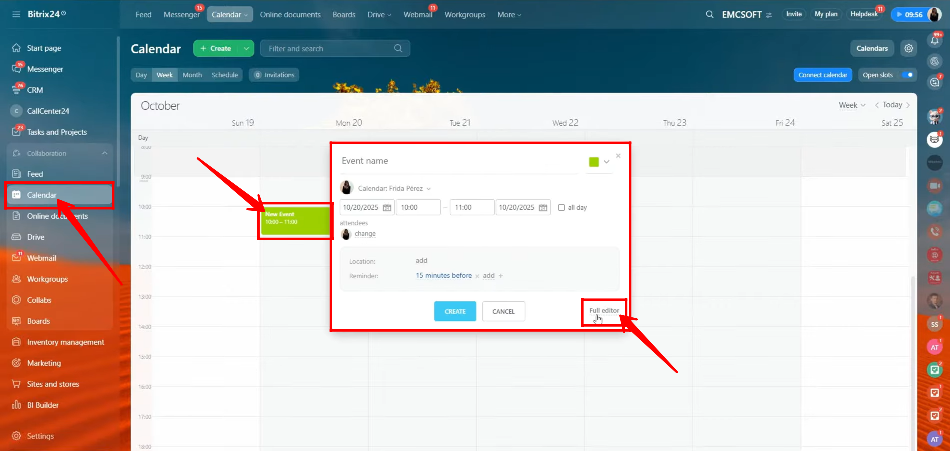Viewport: 950px width, 451px height.
Task: Enable the all day checkbox
Action: (x=561, y=208)
